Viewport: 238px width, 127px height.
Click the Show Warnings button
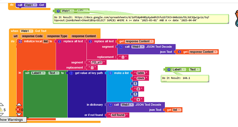(11, 119)
